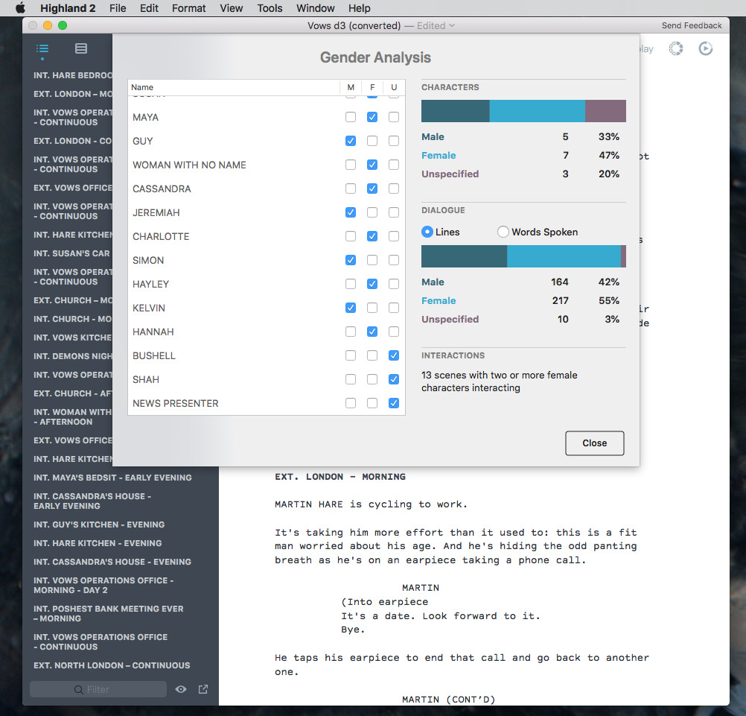The width and height of the screenshot is (746, 716).
Task: Open the Edit menu
Action: (149, 8)
